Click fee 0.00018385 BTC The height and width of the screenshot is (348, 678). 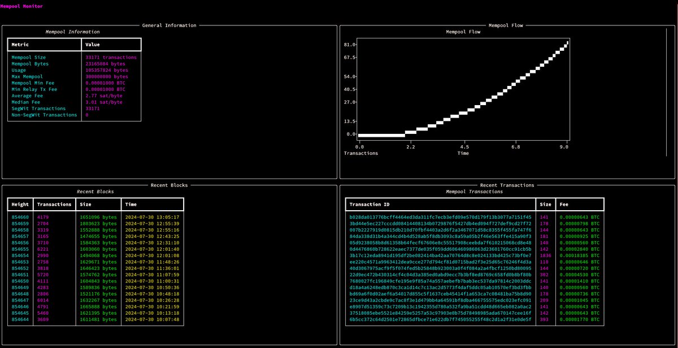click(x=579, y=255)
